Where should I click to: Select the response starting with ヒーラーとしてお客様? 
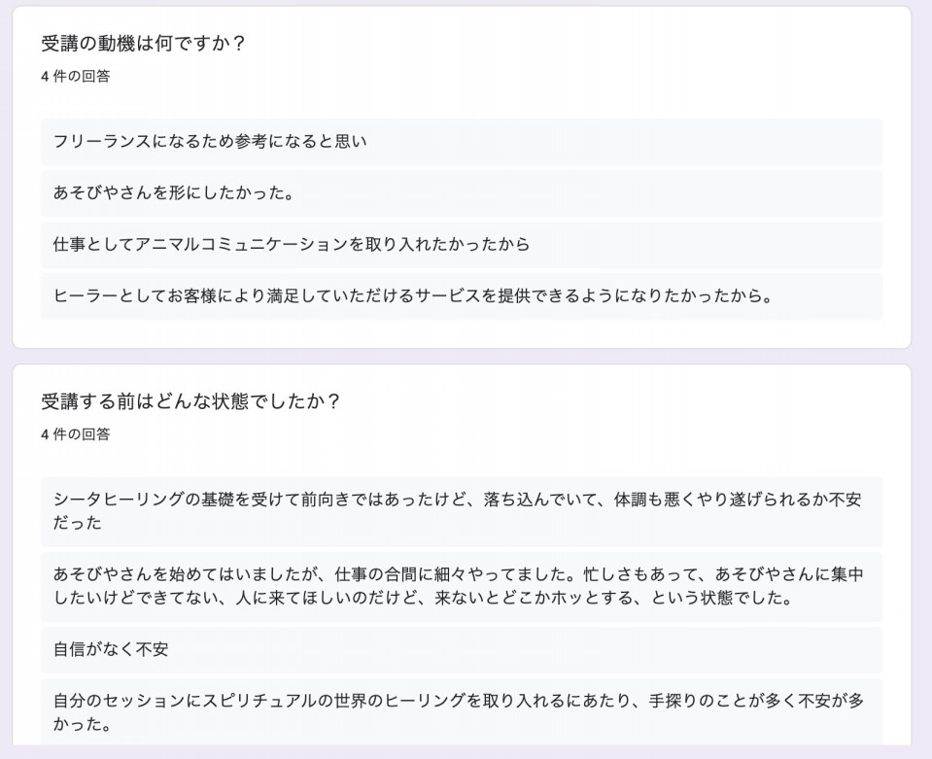pos(462,296)
